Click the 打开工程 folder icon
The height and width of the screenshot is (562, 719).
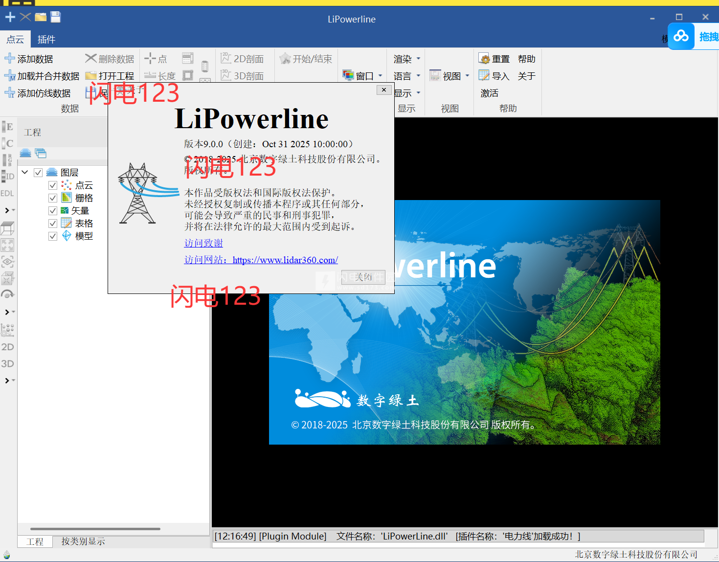pos(90,76)
